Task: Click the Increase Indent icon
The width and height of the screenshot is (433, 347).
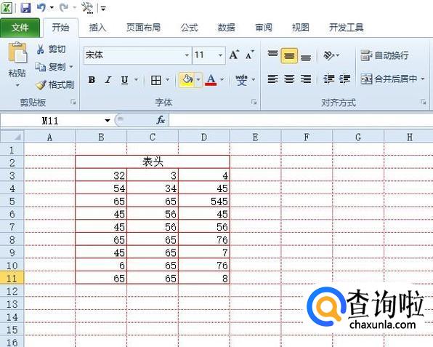Action: pyautogui.click(x=345, y=79)
